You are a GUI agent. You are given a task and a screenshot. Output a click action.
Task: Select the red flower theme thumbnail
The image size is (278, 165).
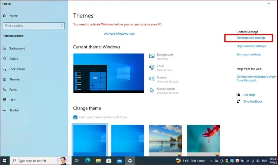[203, 141]
